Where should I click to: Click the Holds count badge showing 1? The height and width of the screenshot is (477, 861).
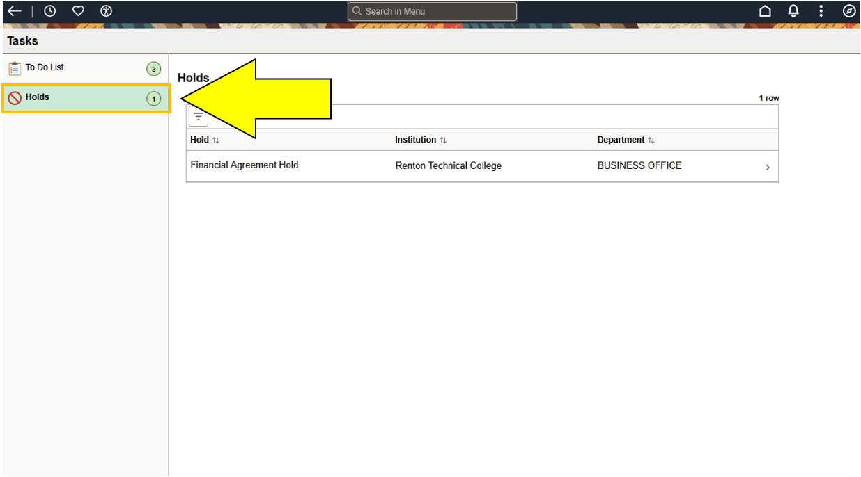pyautogui.click(x=153, y=98)
